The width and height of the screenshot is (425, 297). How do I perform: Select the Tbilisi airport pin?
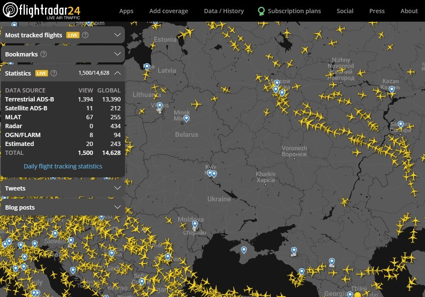coord(350,294)
